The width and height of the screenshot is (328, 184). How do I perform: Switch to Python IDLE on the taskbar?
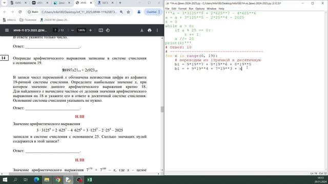[x=68, y=179]
